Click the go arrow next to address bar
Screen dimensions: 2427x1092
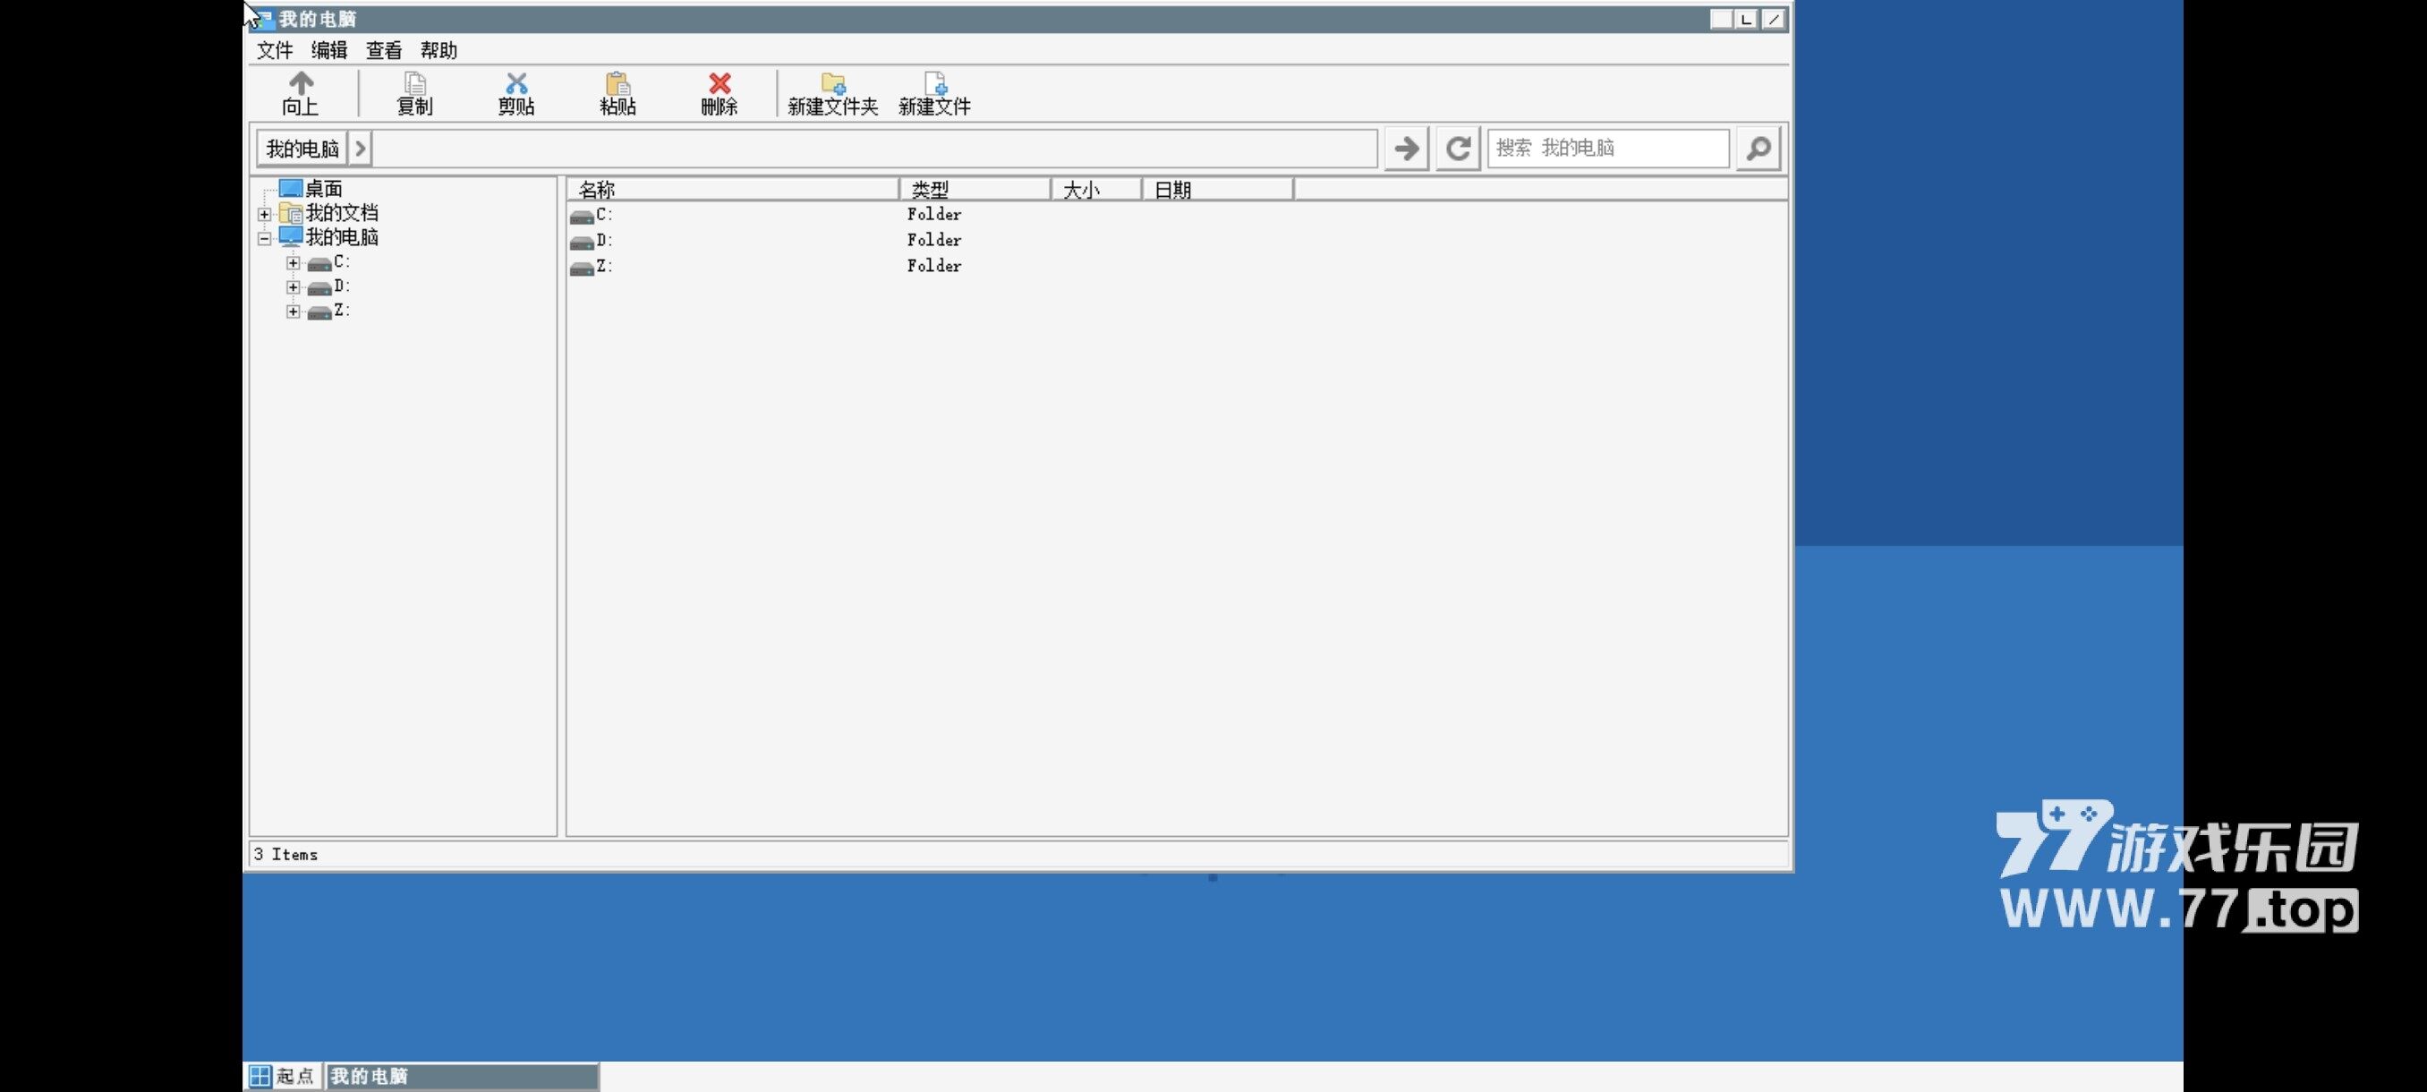tap(1407, 148)
